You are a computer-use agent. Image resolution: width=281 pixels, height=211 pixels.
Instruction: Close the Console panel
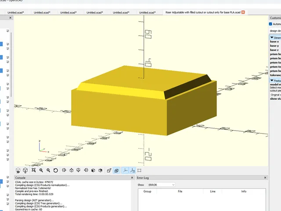[x=132, y=178]
